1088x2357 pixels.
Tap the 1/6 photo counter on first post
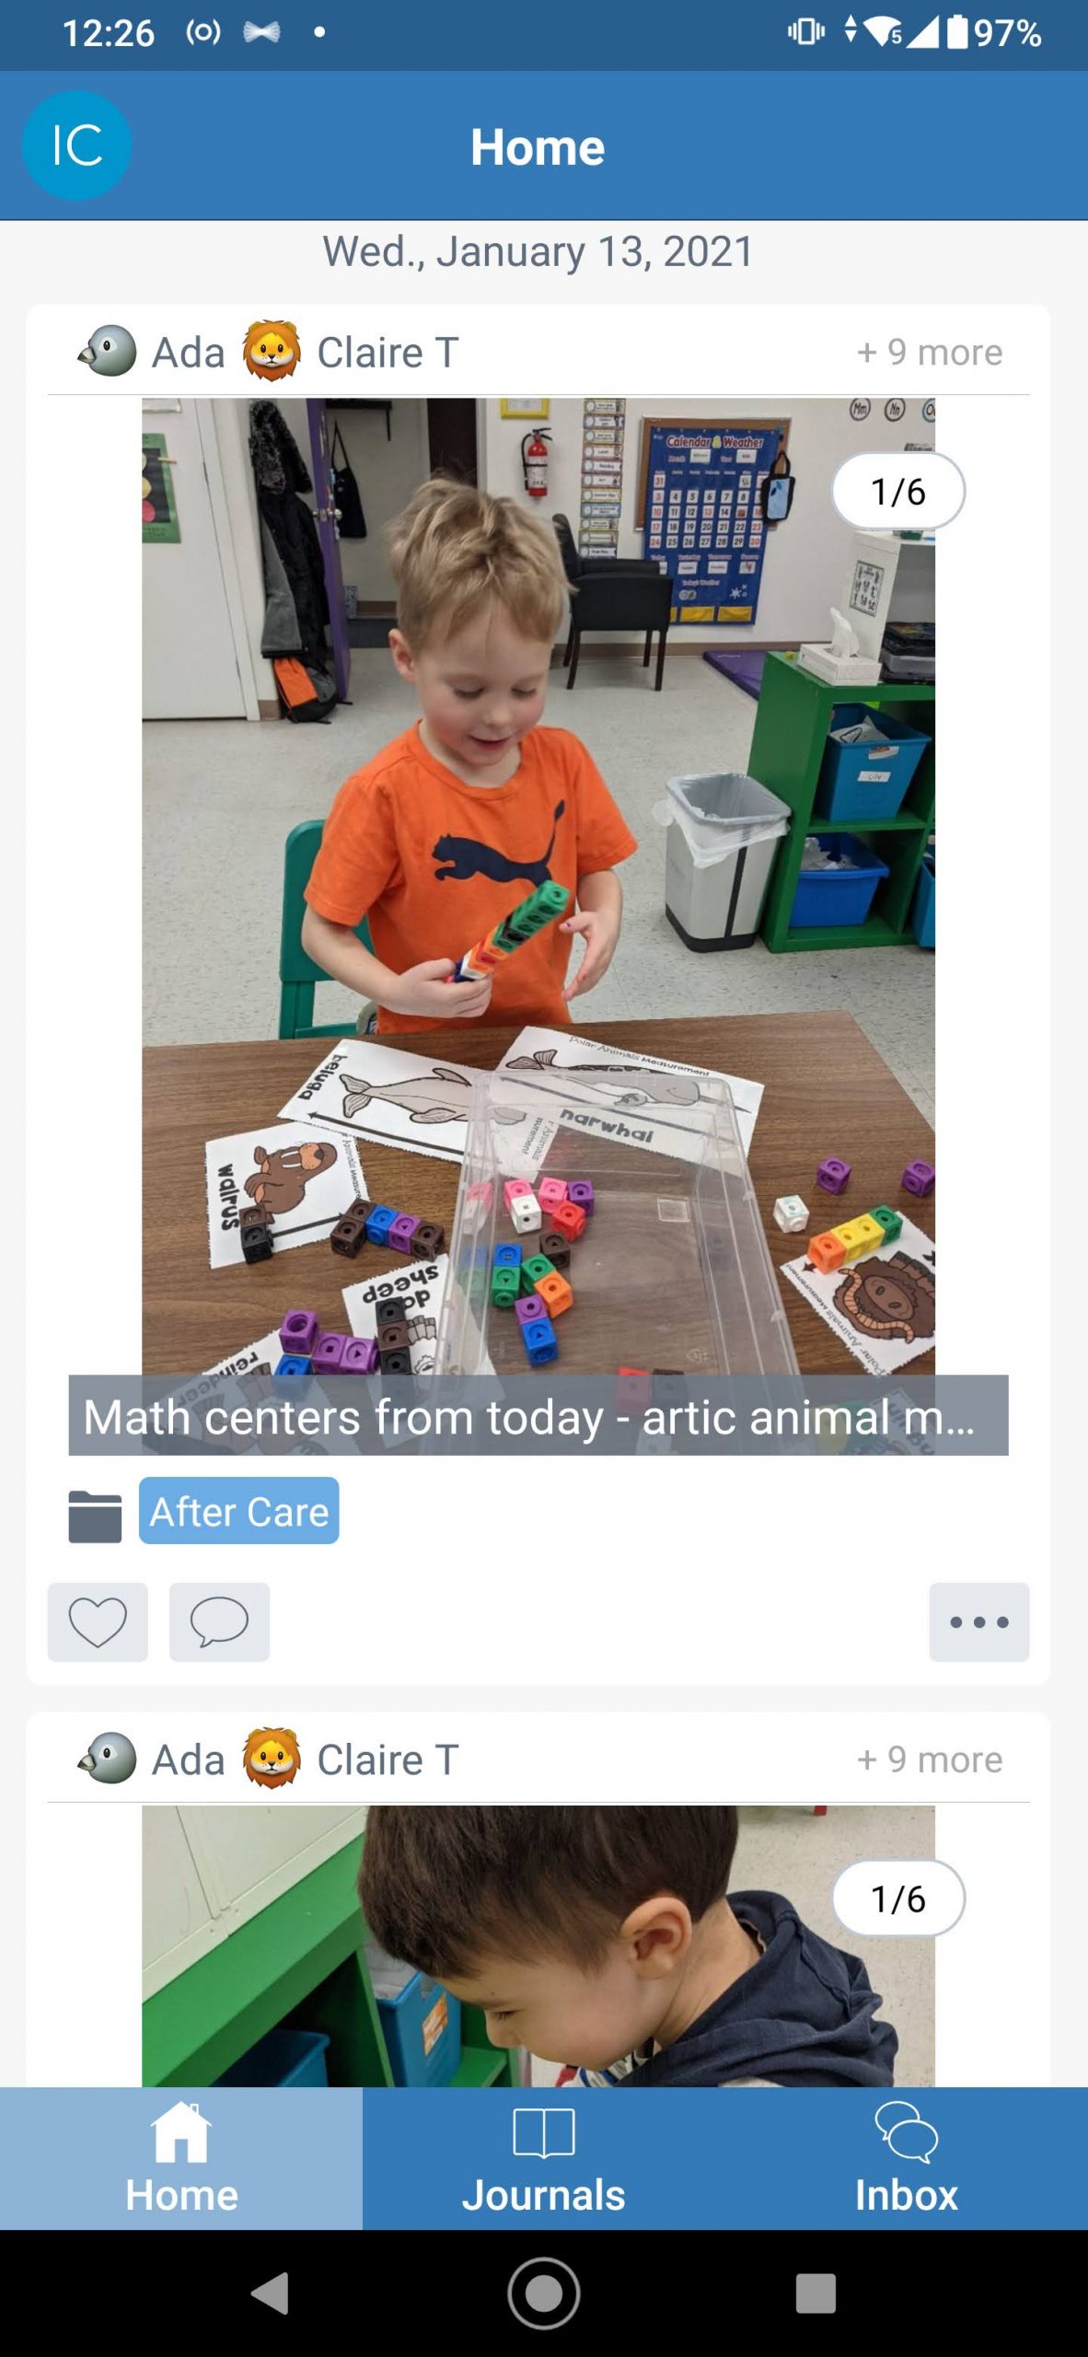click(x=898, y=491)
